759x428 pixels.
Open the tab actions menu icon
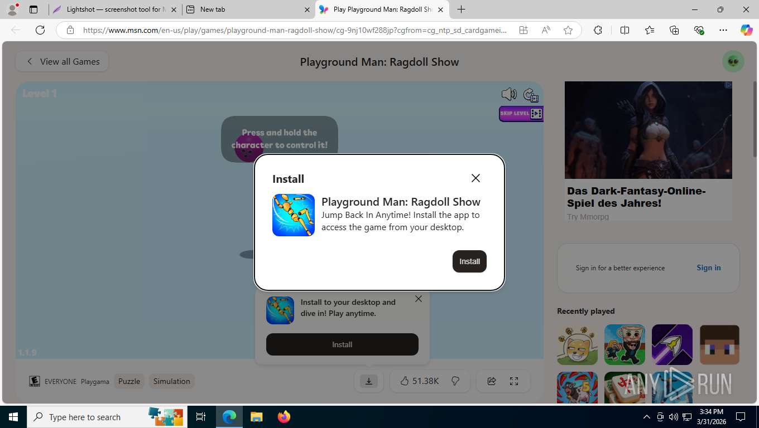33,9
